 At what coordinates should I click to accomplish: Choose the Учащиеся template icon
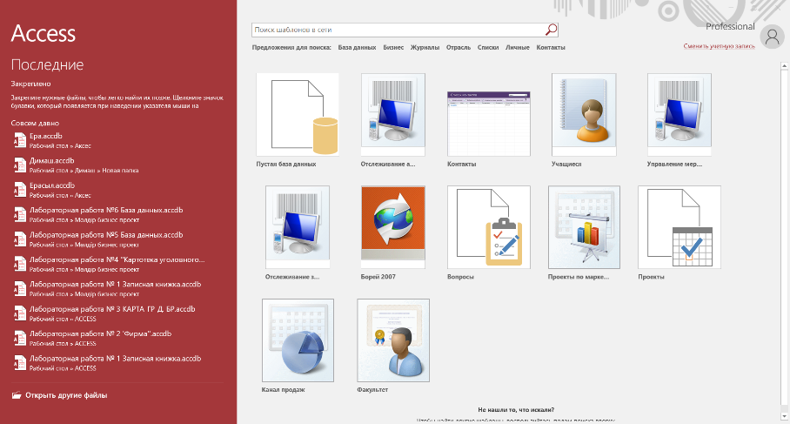[584, 114]
